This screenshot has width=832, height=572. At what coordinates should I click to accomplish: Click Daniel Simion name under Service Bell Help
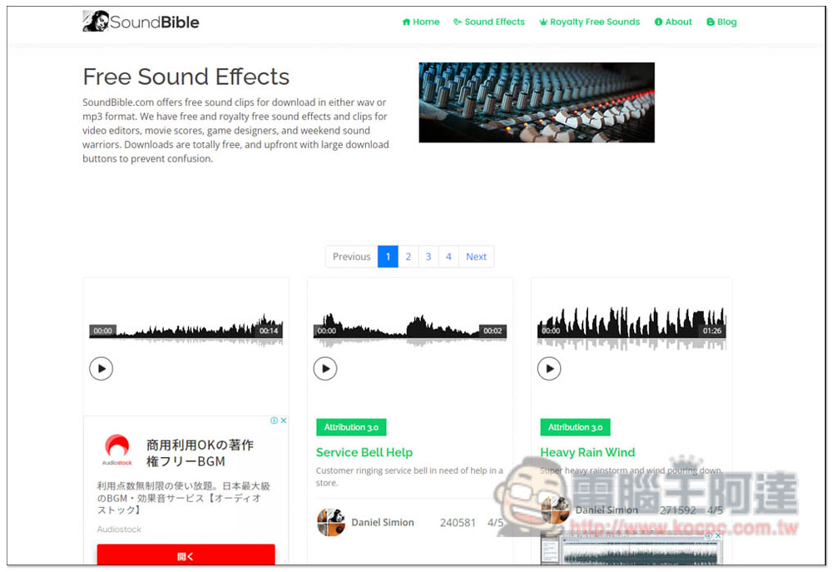383,522
